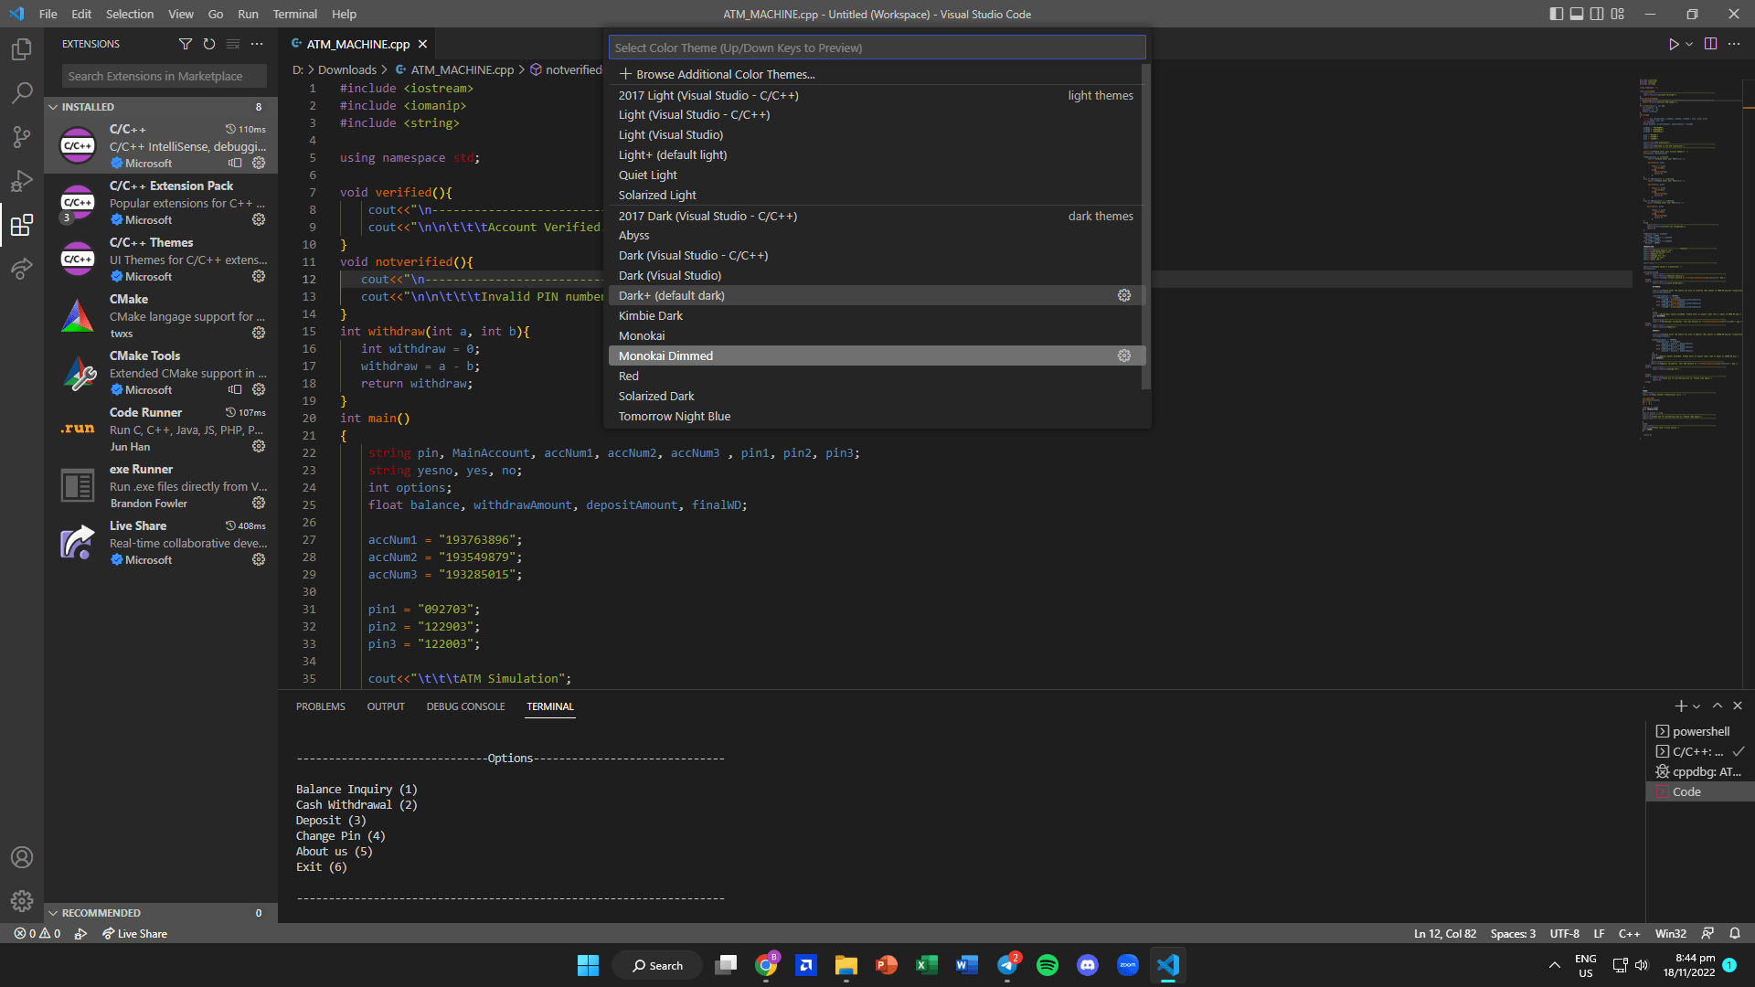Switch to the DEBUG CONSOLE tab
Image resolution: width=1755 pixels, height=987 pixels.
coord(465,706)
